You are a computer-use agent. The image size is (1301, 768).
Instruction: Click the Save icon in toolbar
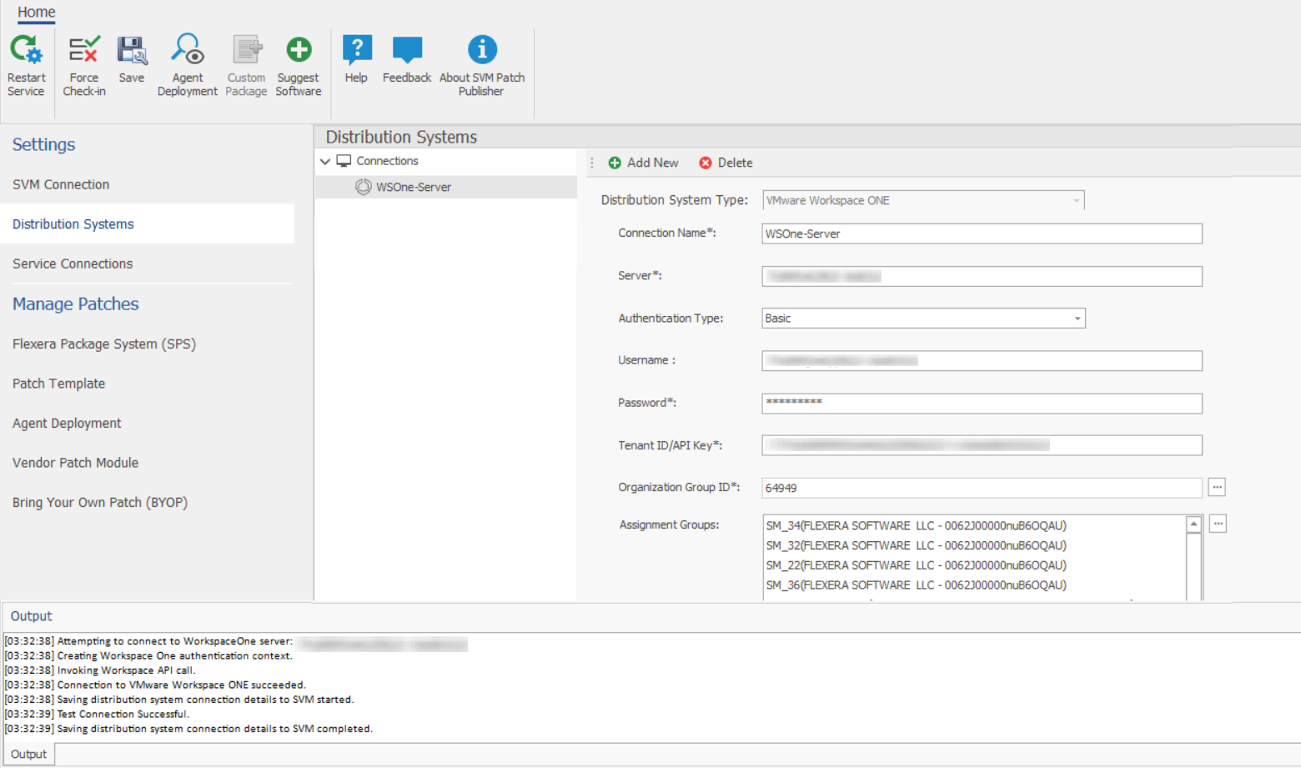pos(132,52)
